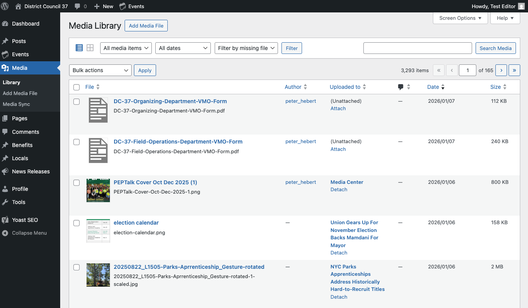Open Screen Options panel
Image resolution: width=528 pixels, height=308 pixels.
point(460,18)
